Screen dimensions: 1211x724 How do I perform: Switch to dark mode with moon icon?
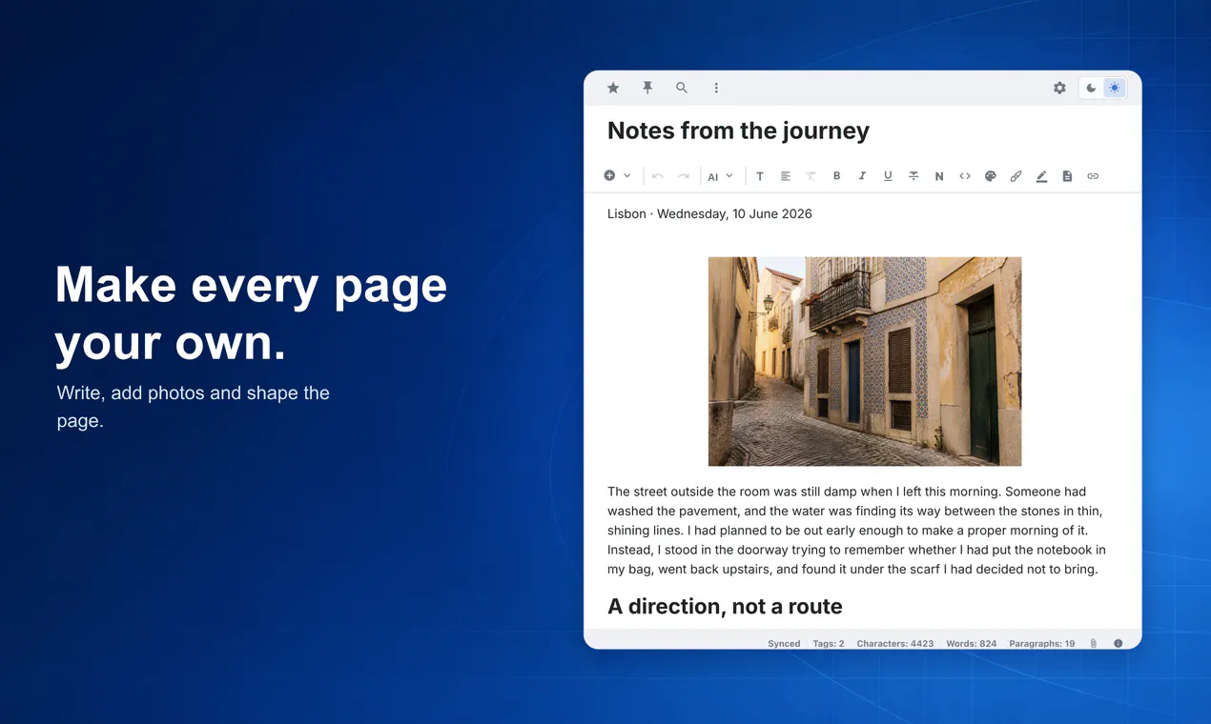point(1092,88)
